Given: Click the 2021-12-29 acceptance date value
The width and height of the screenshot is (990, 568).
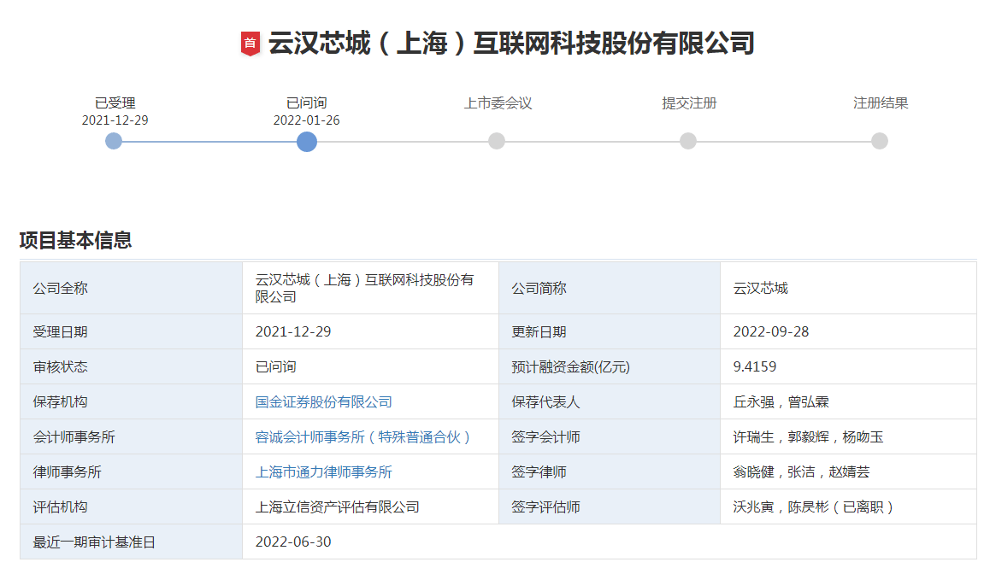Looking at the screenshot, I should 293,331.
